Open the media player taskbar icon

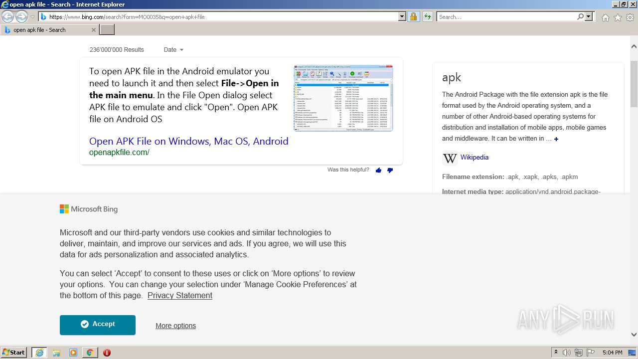[73, 353]
